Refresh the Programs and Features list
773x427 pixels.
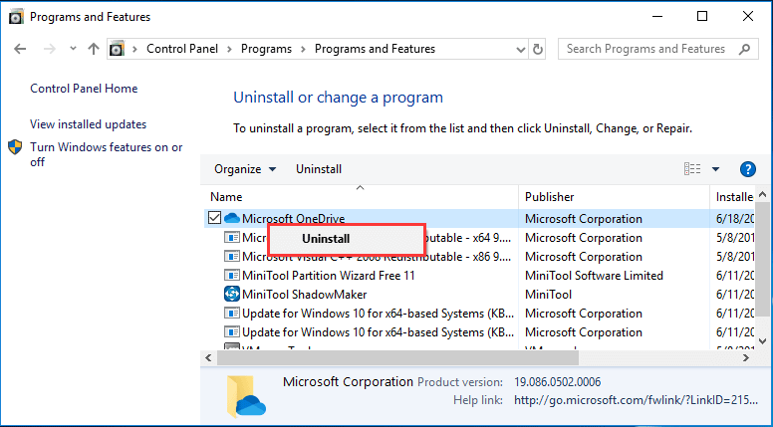(537, 49)
